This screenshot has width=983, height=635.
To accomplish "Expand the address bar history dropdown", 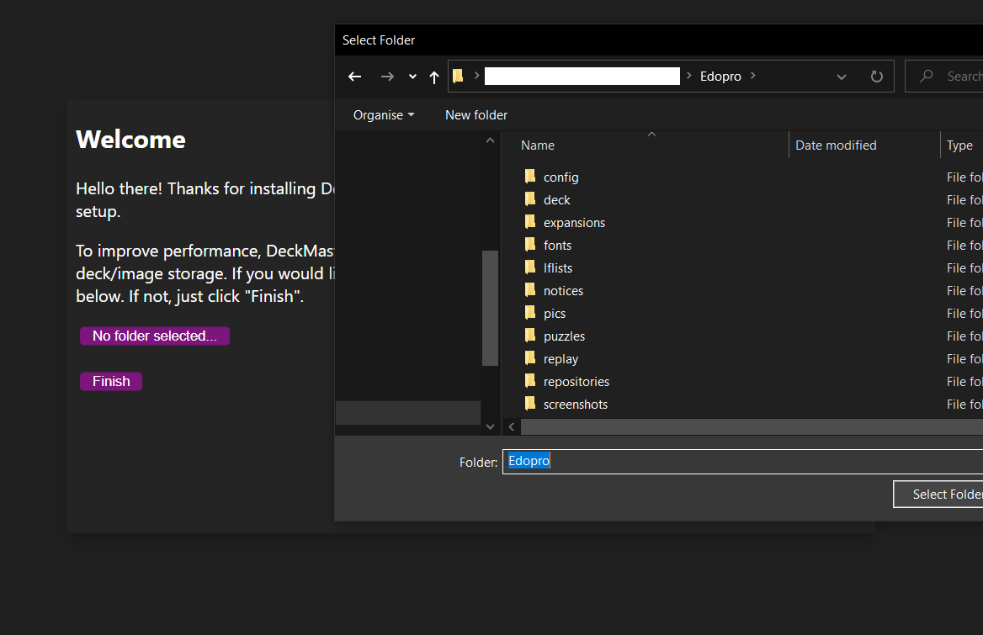I will 841,77.
